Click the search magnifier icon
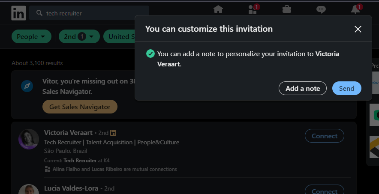This screenshot has width=379, height=194. pyautogui.click(x=39, y=13)
